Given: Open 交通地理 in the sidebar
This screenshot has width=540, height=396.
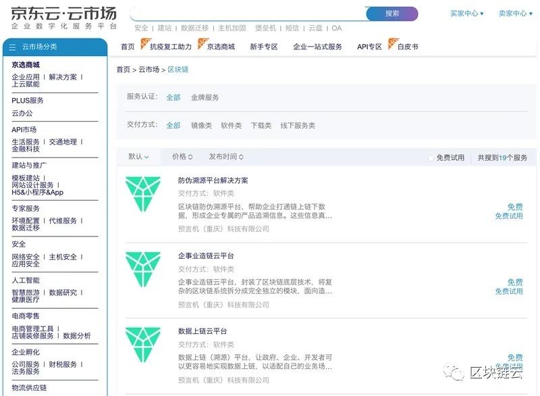Looking at the screenshot, I should pyautogui.click(x=63, y=142).
